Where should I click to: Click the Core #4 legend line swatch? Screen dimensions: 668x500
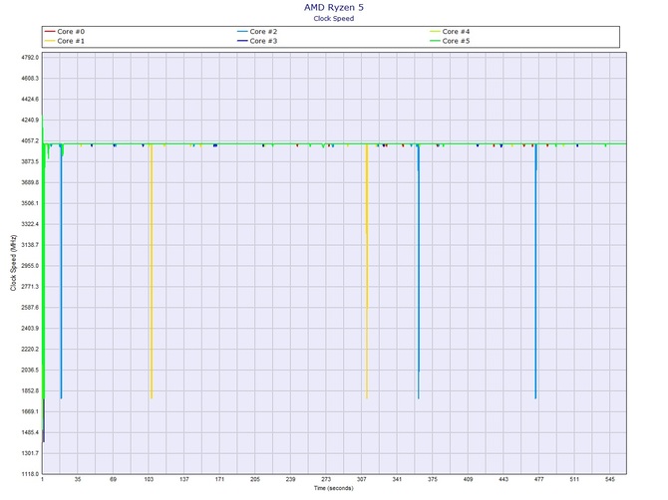pyautogui.click(x=435, y=32)
